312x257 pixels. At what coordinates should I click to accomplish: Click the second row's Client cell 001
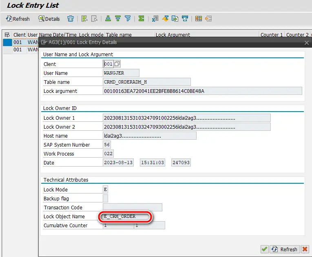[19, 50]
